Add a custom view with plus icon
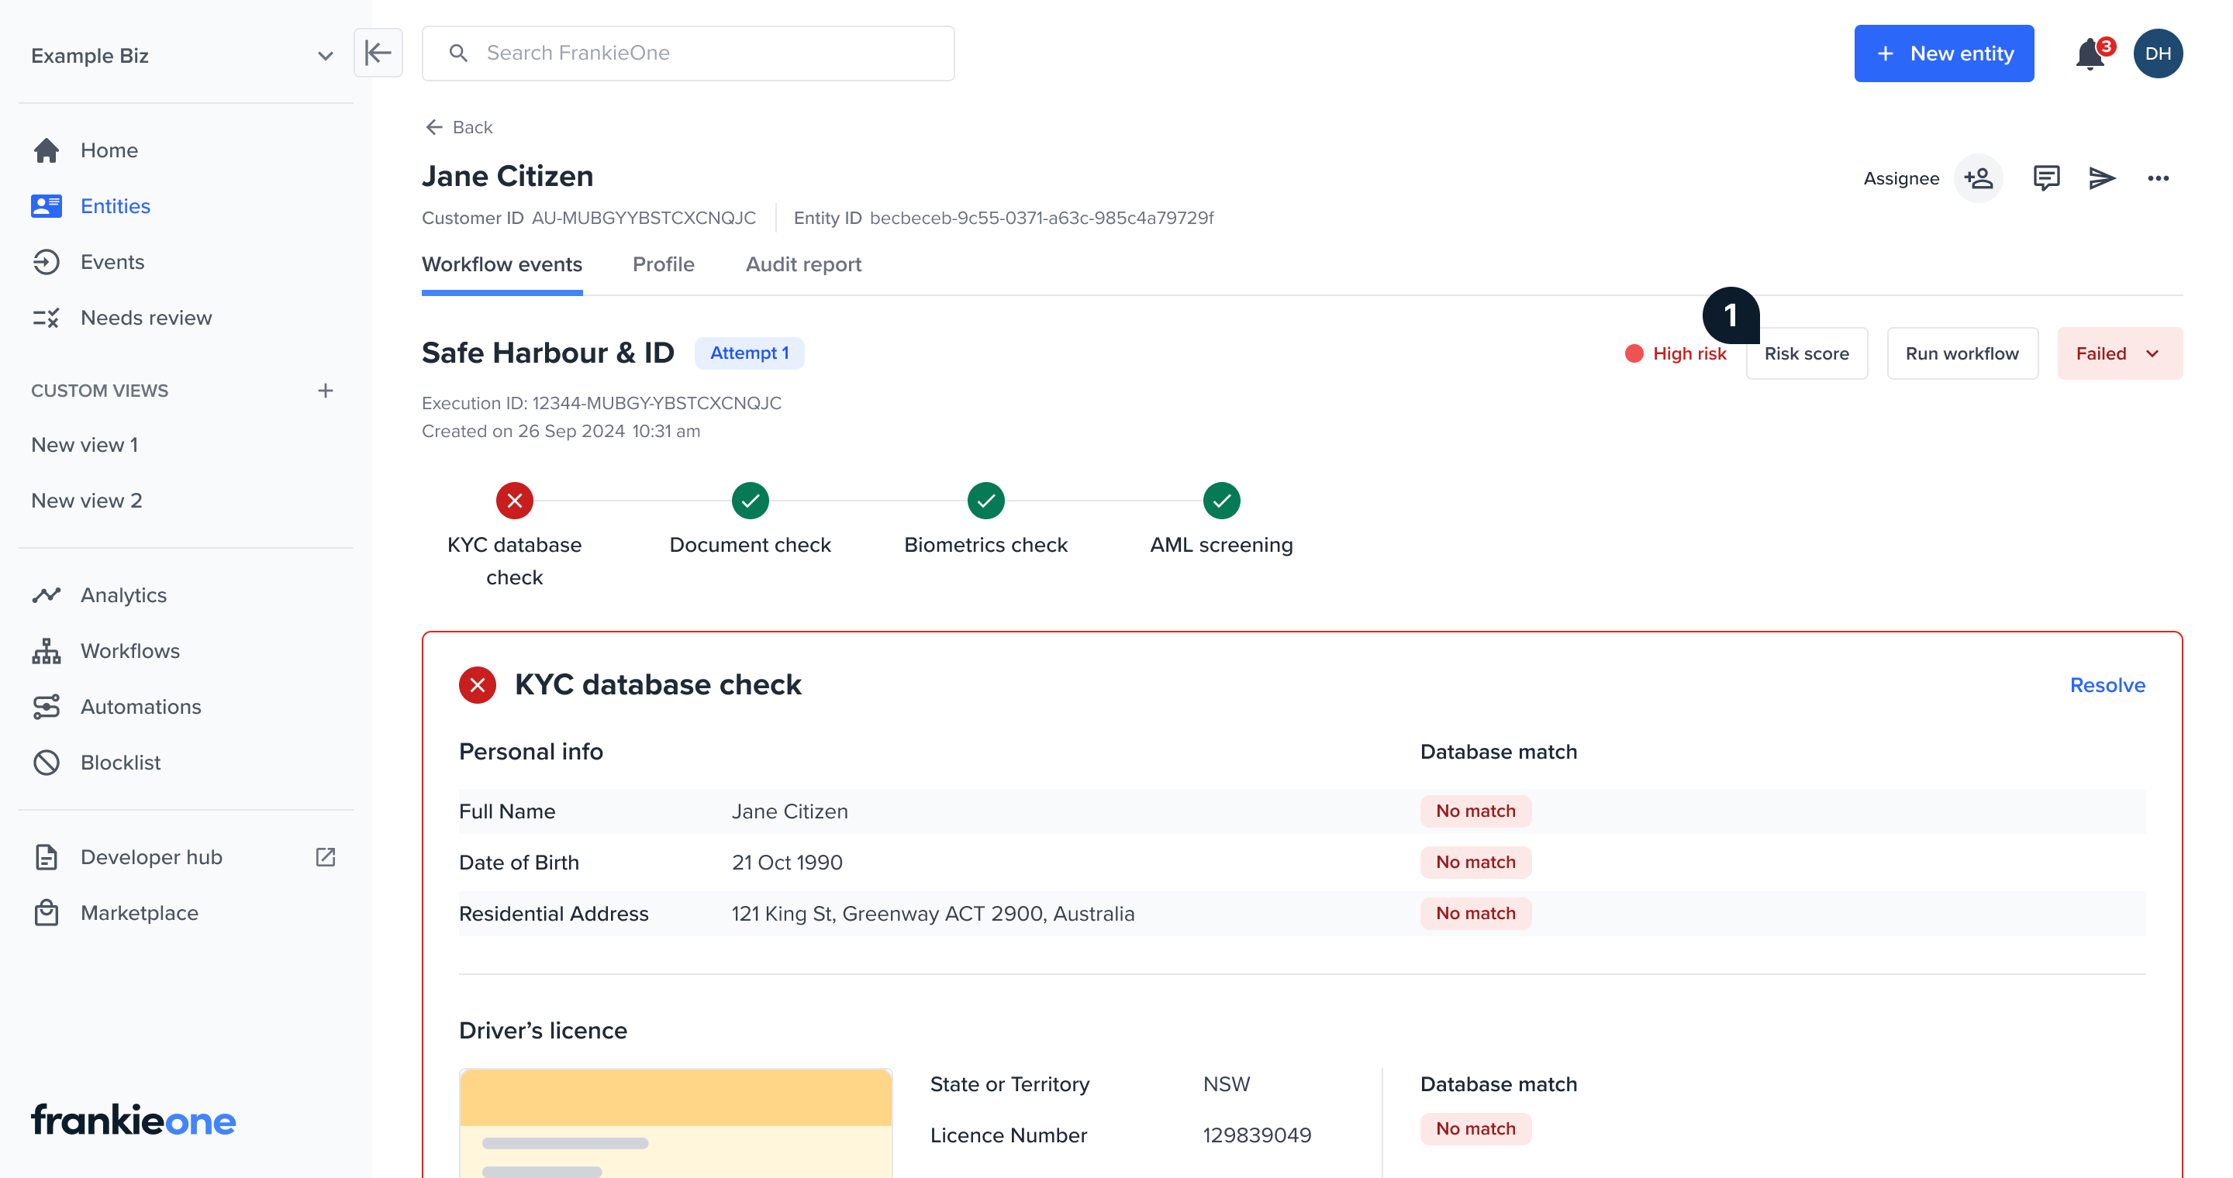2233x1178 pixels. (x=325, y=391)
